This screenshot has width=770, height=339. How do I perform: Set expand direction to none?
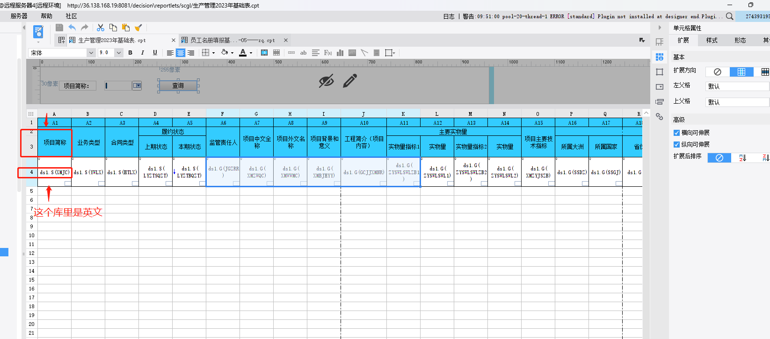718,71
